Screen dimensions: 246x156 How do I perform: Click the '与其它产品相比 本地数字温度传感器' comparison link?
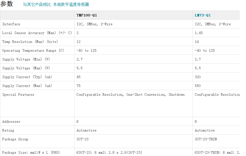(56, 5)
